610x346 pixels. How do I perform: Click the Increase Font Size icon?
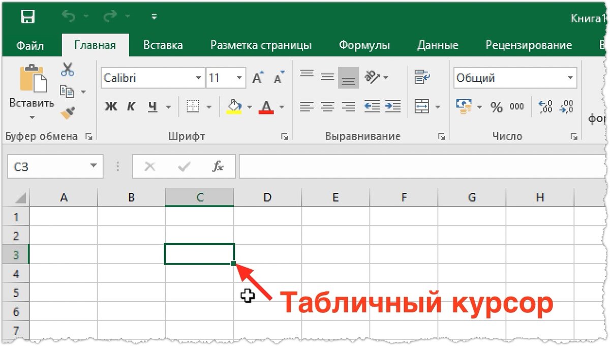click(x=257, y=76)
